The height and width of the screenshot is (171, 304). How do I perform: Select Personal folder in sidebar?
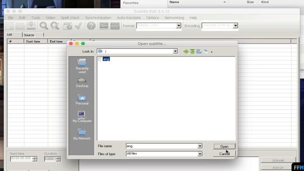82,100
